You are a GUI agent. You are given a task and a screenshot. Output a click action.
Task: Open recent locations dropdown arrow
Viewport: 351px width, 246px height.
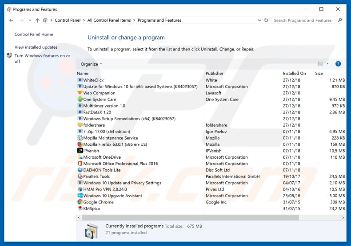30,20
